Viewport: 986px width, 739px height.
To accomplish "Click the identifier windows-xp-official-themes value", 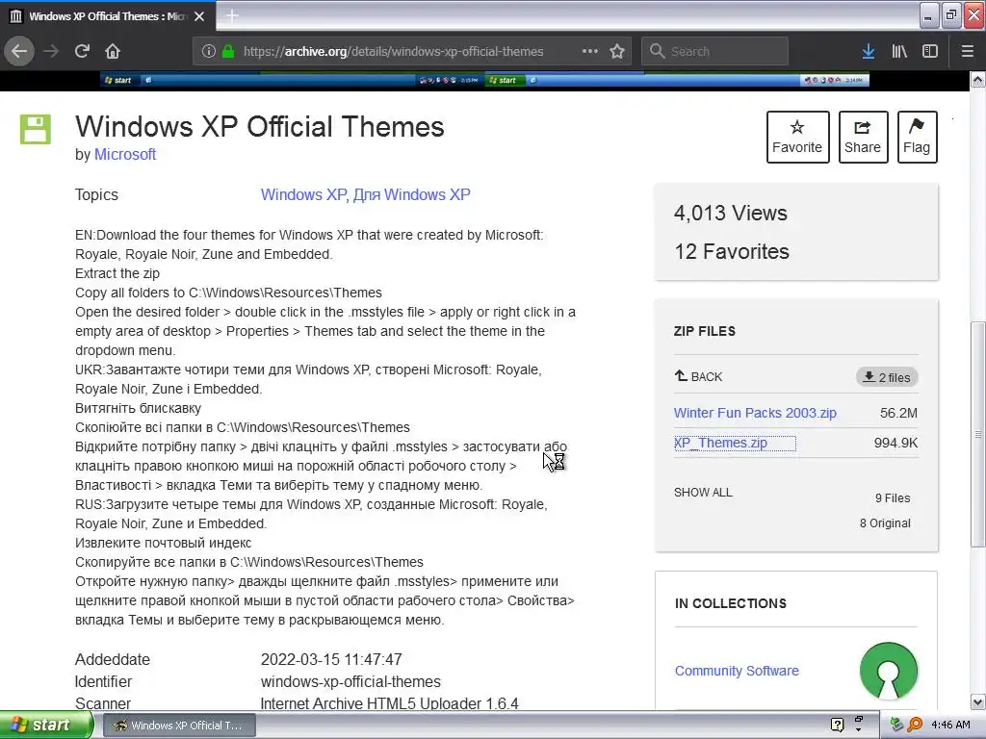I will coord(350,681).
